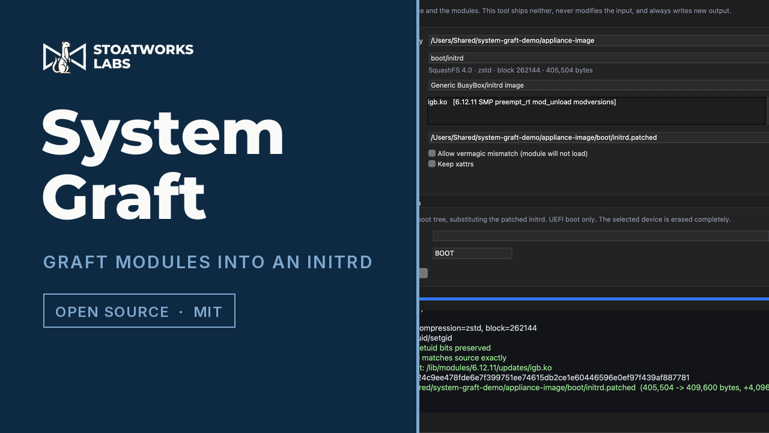769x433 pixels.
Task: Select the igb.ko module row
Action: pyautogui.click(x=521, y=102)
